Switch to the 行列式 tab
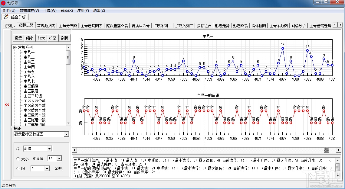345x189 pixels. 10,26
